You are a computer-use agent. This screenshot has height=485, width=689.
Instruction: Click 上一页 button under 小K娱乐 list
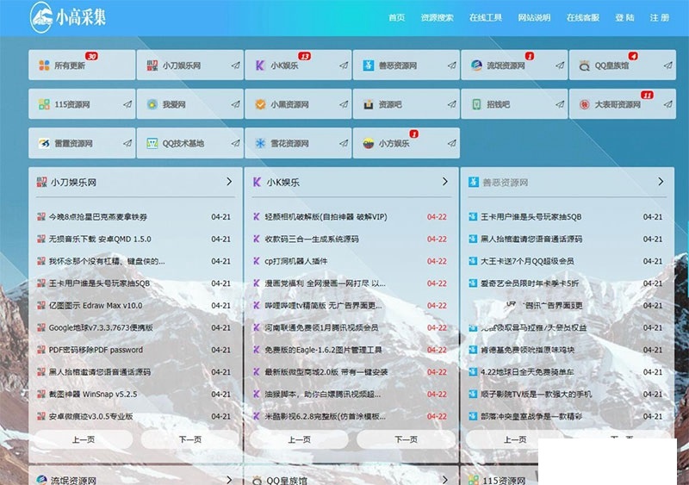point(299,439)
